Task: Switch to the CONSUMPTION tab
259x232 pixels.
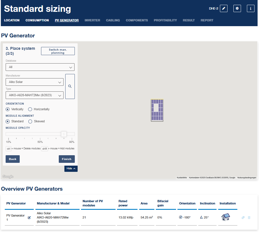Action: [x=37, y=20]
